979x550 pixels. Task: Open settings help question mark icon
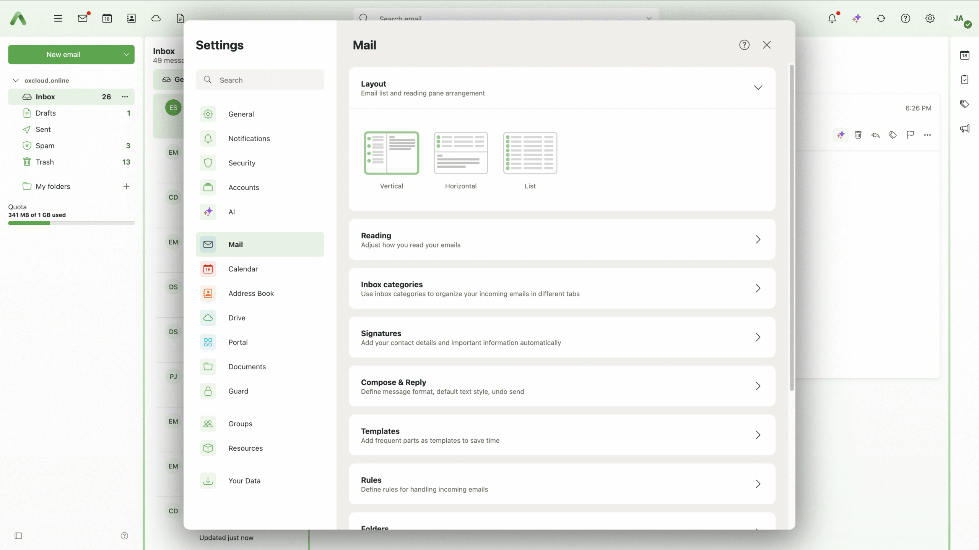[x=744, y=45]
